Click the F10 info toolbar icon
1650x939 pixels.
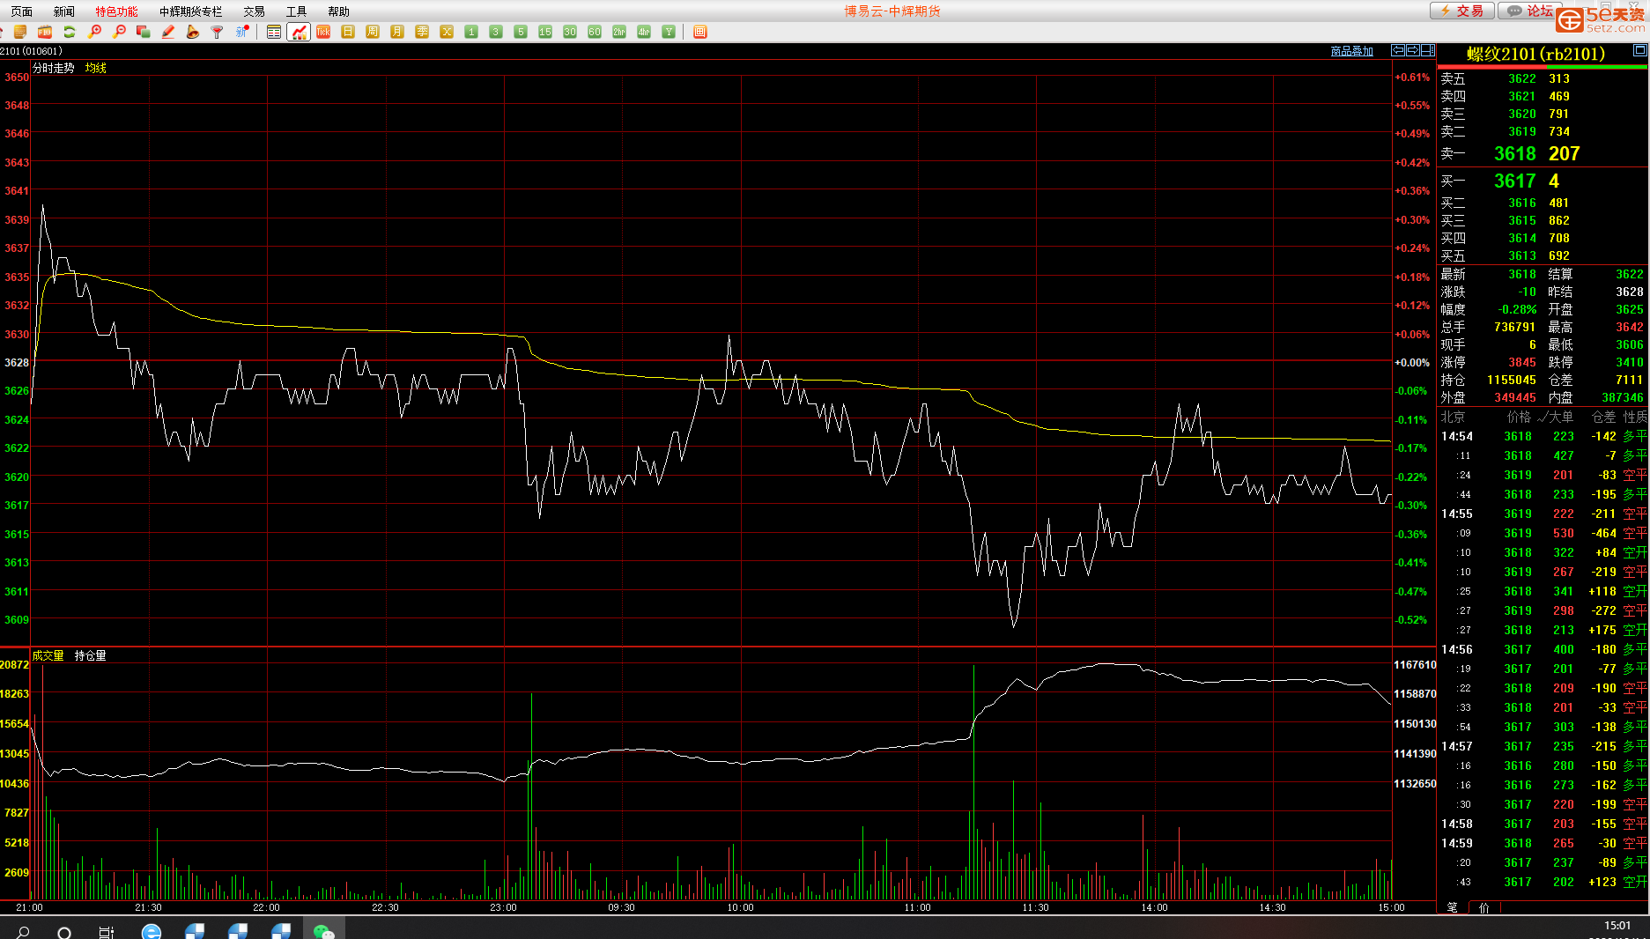[x=45, y=32]
